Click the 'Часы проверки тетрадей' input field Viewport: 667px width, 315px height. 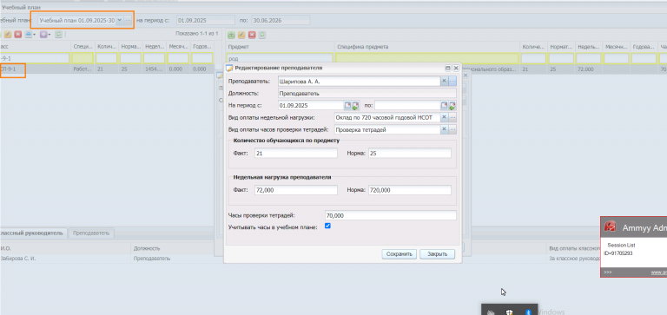point(391,215)
